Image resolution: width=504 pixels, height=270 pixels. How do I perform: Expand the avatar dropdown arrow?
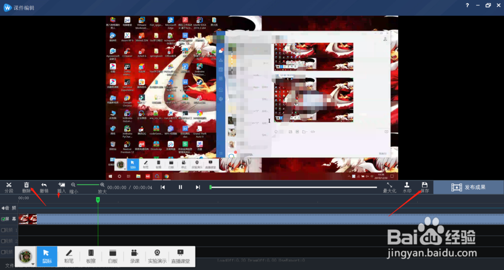coord(33,264)
